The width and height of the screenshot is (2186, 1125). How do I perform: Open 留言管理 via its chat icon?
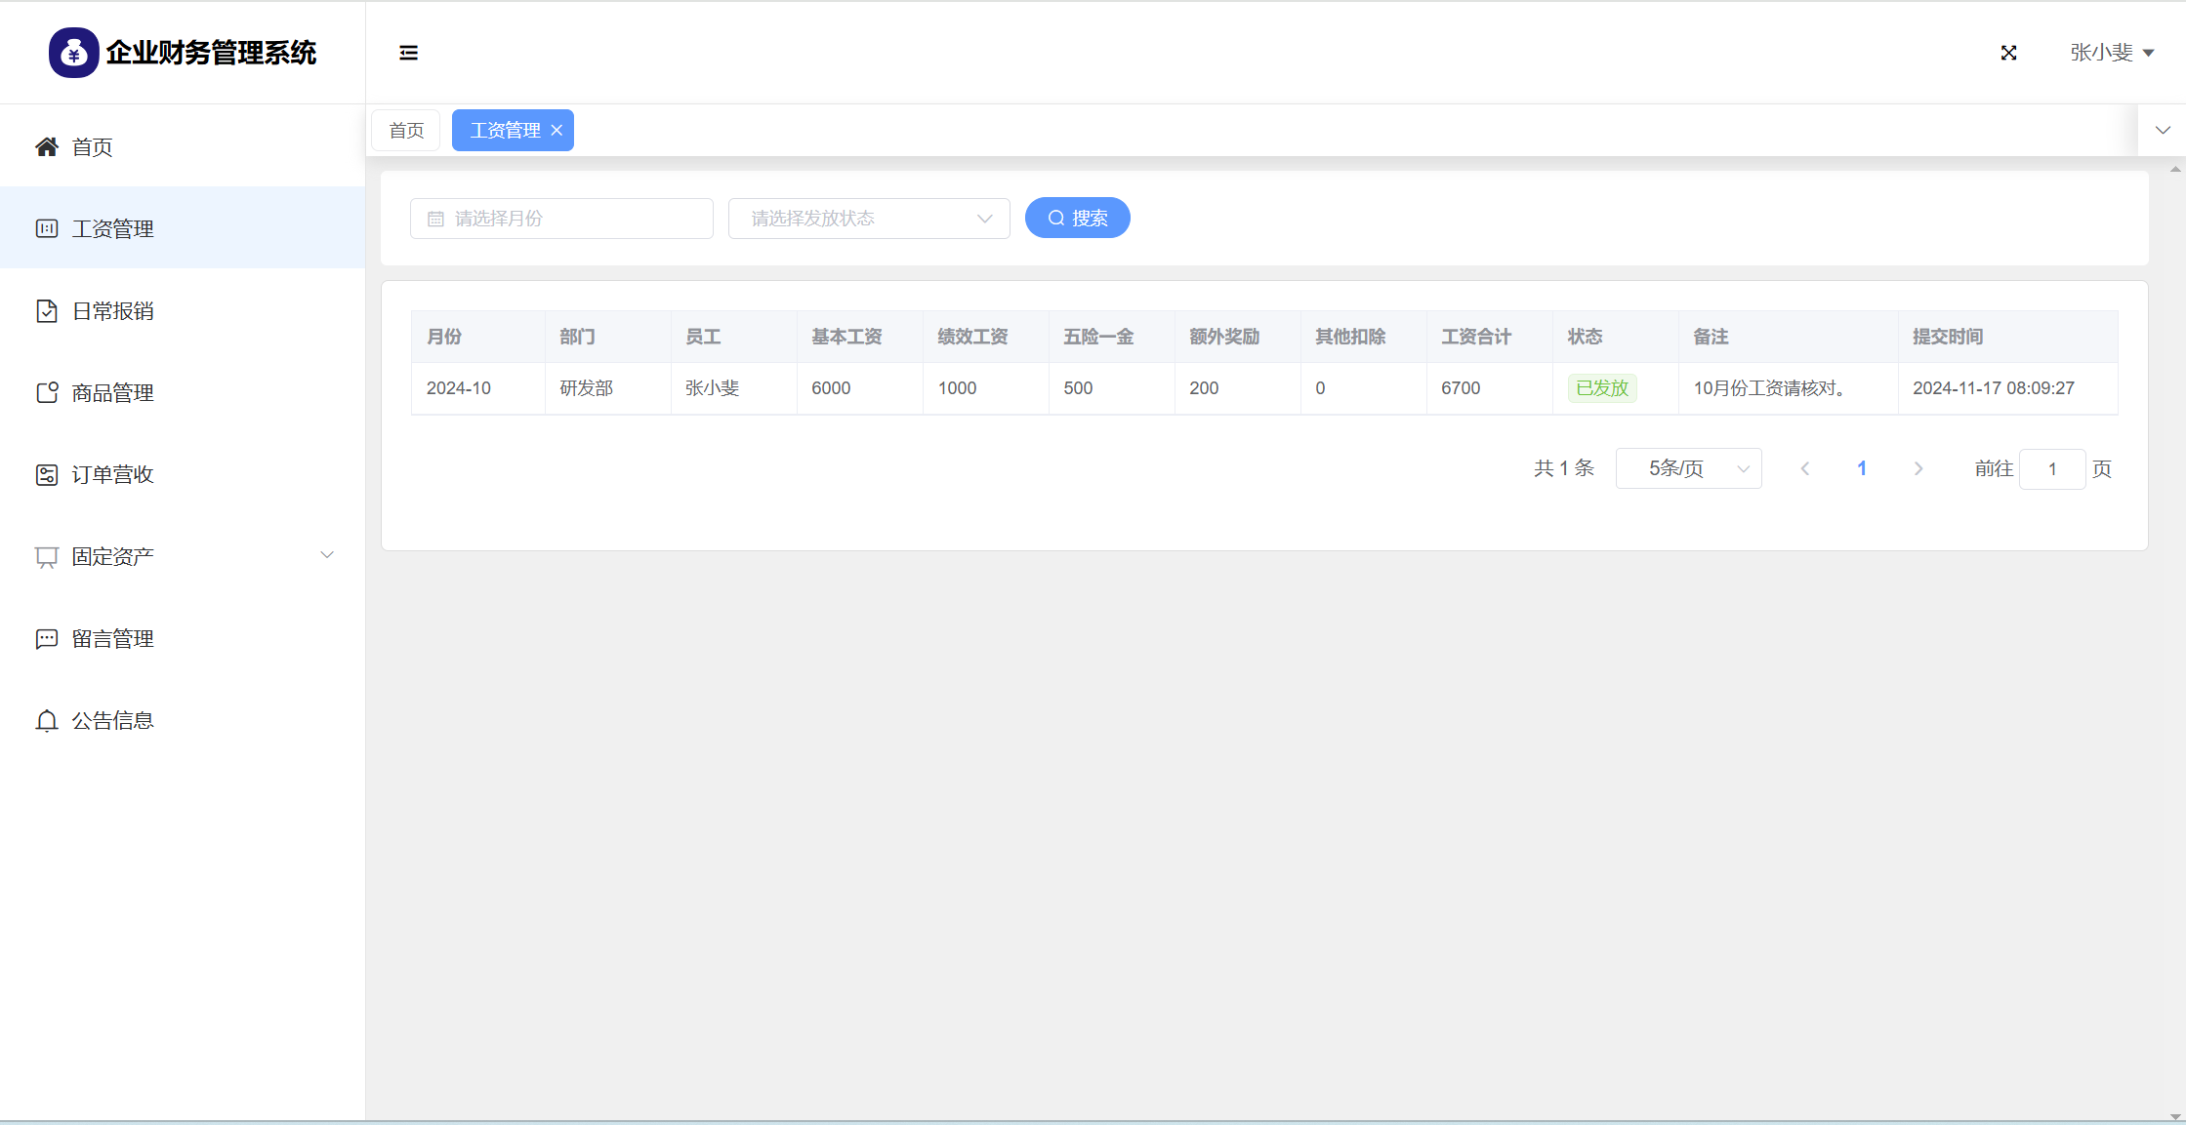pos(46,639)
